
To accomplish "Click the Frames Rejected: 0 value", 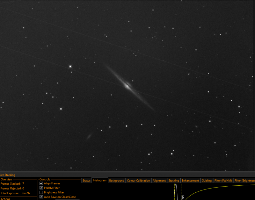I will pos(23,189).
